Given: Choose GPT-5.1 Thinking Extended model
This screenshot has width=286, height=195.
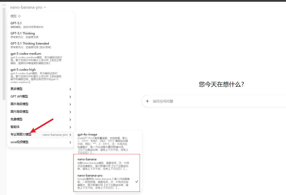Looking at the screenshot, I should click(x=41, y=45).
